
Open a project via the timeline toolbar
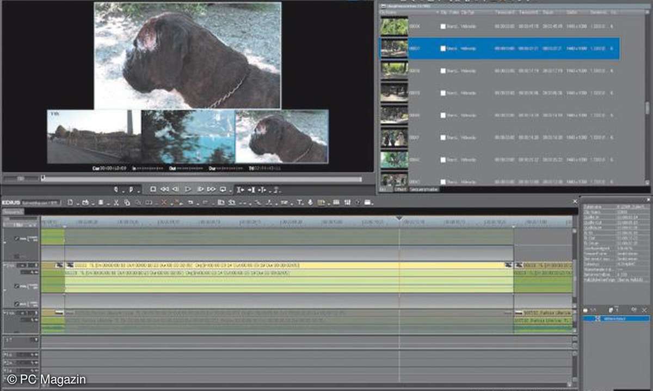(85, 203)
